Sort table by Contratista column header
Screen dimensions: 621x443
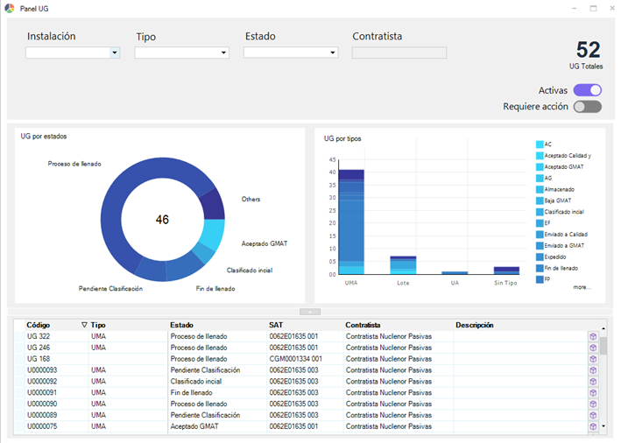[363, 325]
